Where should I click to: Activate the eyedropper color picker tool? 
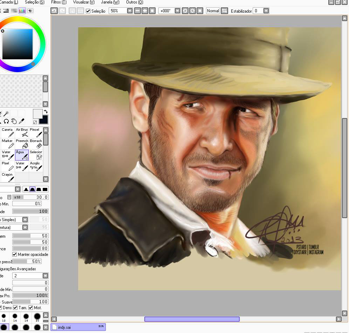22,121
